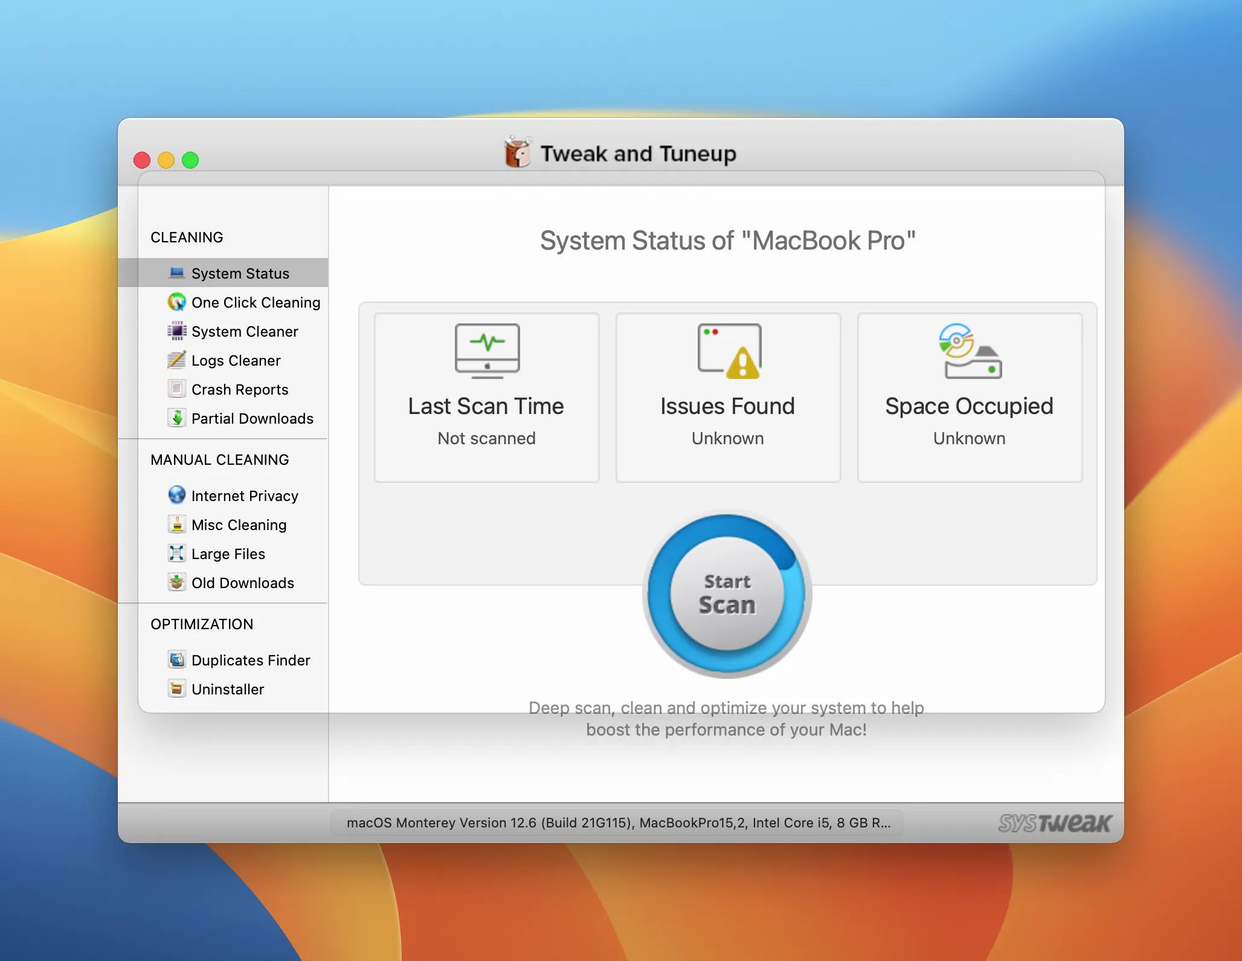Click the OPTIMIZATION section header
Screen dimensions: 1242x961
202,624
